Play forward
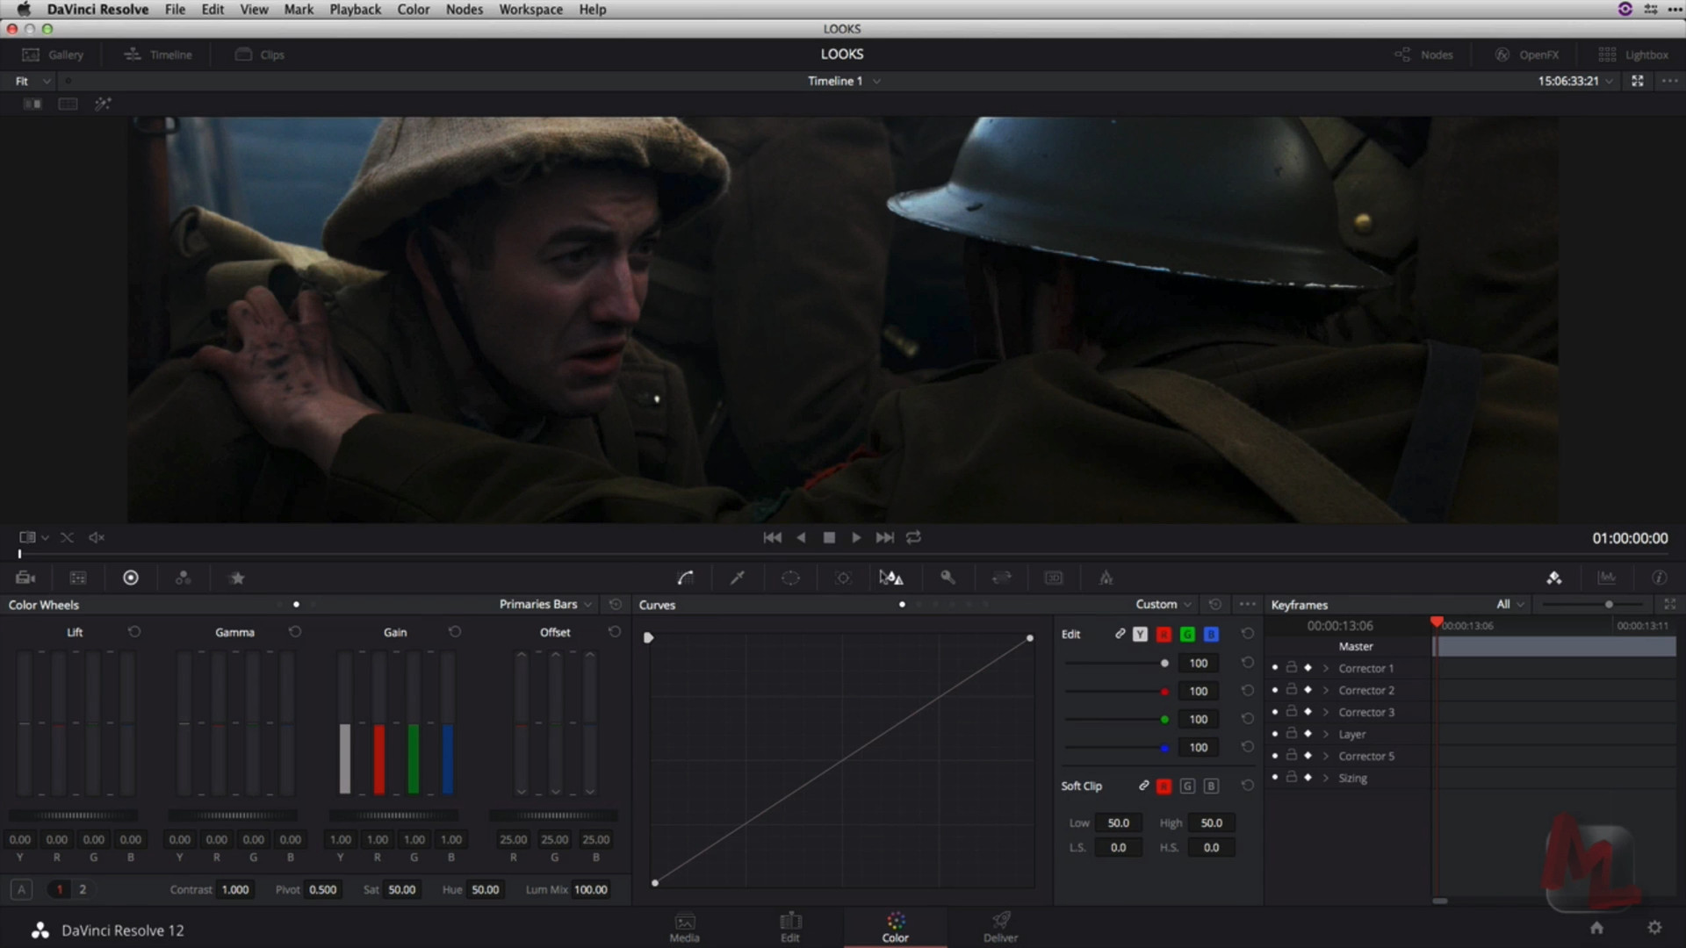The image size is (1686, 948). click(x=856, y=537)
